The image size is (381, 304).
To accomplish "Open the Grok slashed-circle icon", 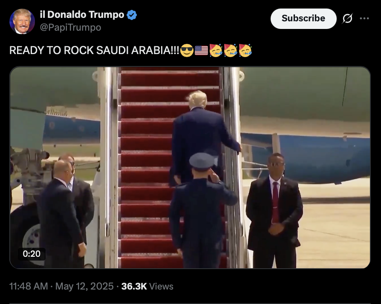I will click(347, 18).
